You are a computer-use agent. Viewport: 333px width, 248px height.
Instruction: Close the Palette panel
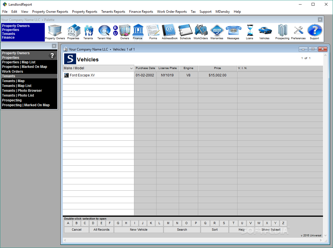click(320, 20)
